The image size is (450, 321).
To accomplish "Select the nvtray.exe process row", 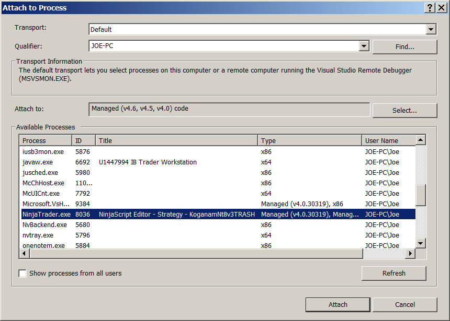I will coord(218,235).
